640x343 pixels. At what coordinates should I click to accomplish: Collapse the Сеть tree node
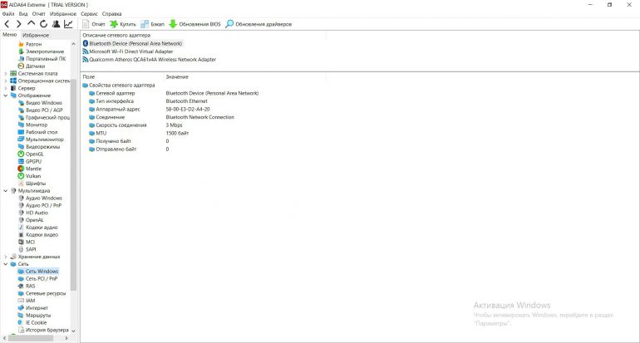(x=5, y=264)
